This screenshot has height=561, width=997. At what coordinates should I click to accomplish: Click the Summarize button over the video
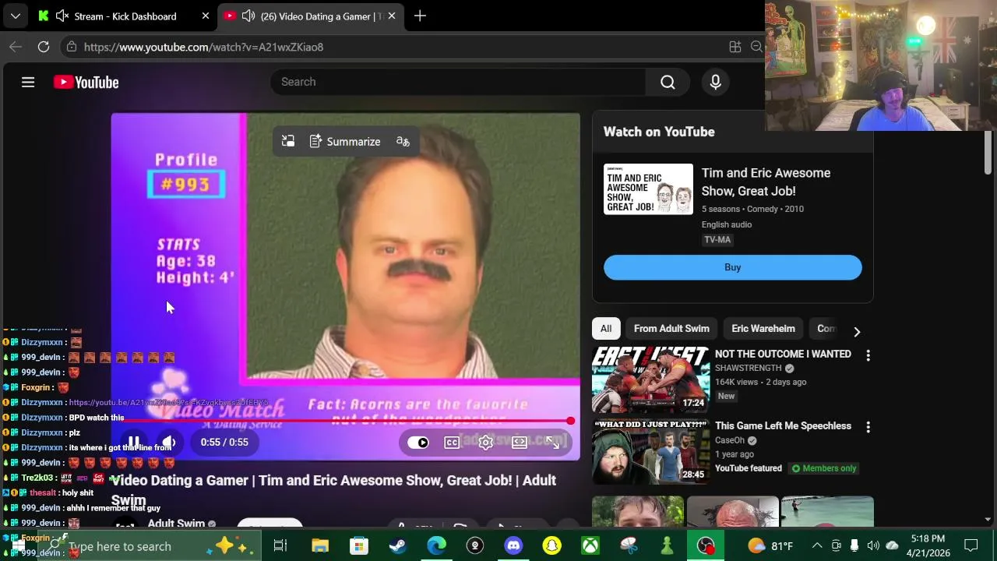[x=345, y=142]
